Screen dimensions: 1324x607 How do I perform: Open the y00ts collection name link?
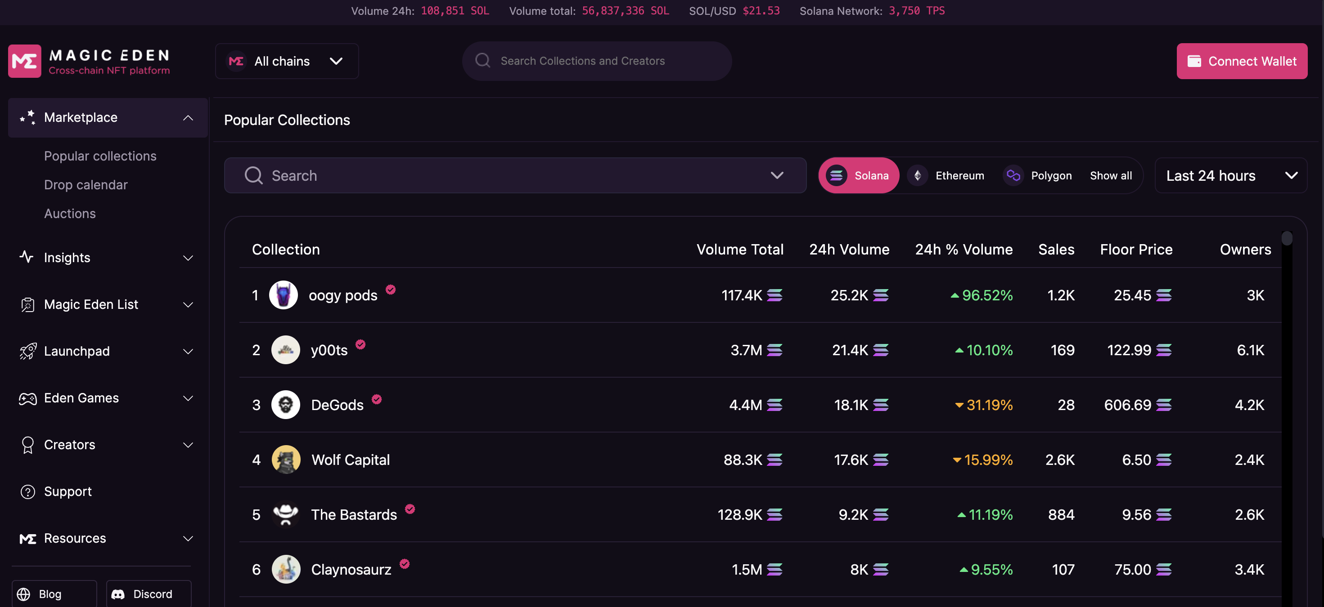click(x=329, y=350)
